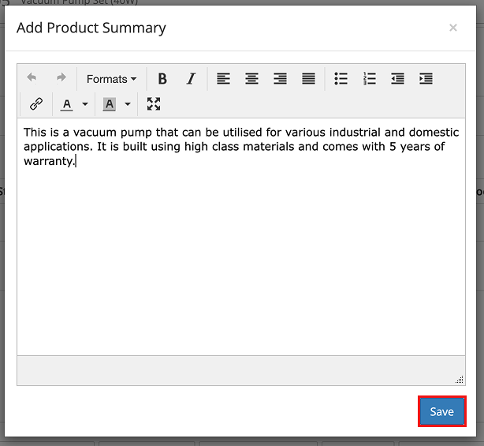Insert a bulleted list
Image resolution: width=484 pixels, height=446 pixels.
click(341, 79)
